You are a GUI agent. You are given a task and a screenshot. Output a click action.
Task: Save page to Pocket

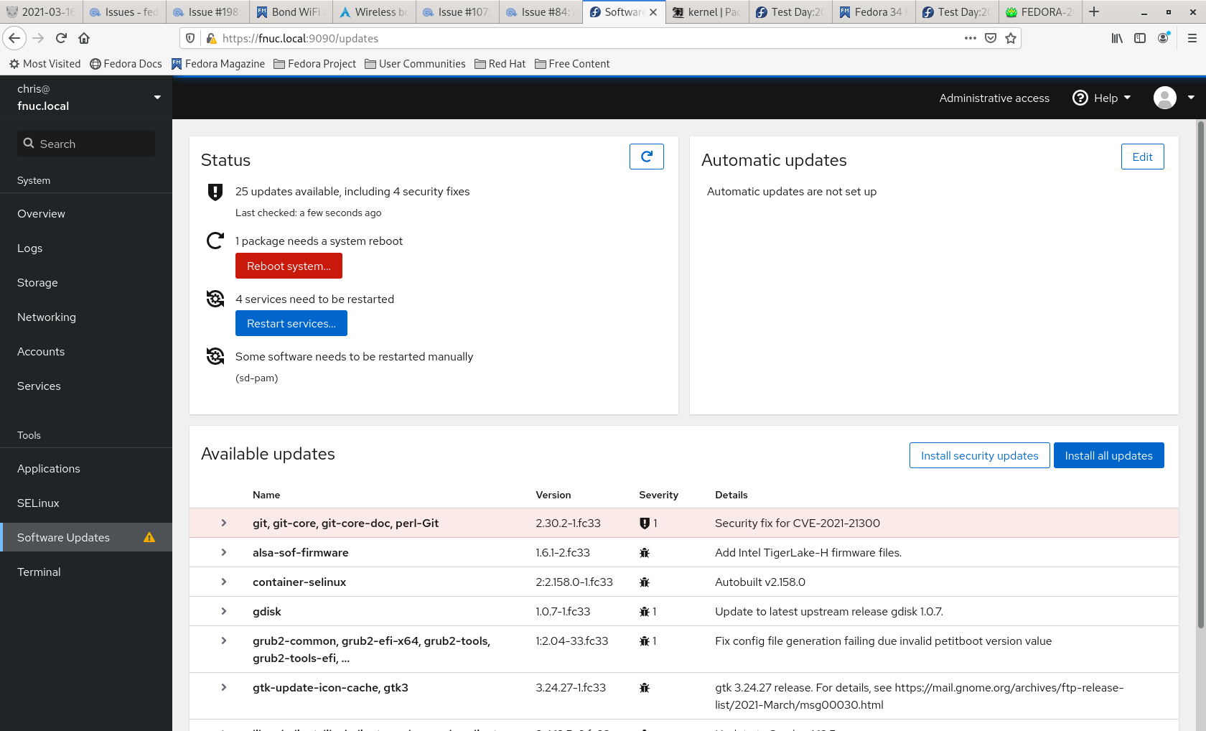[x=991, y=38]
